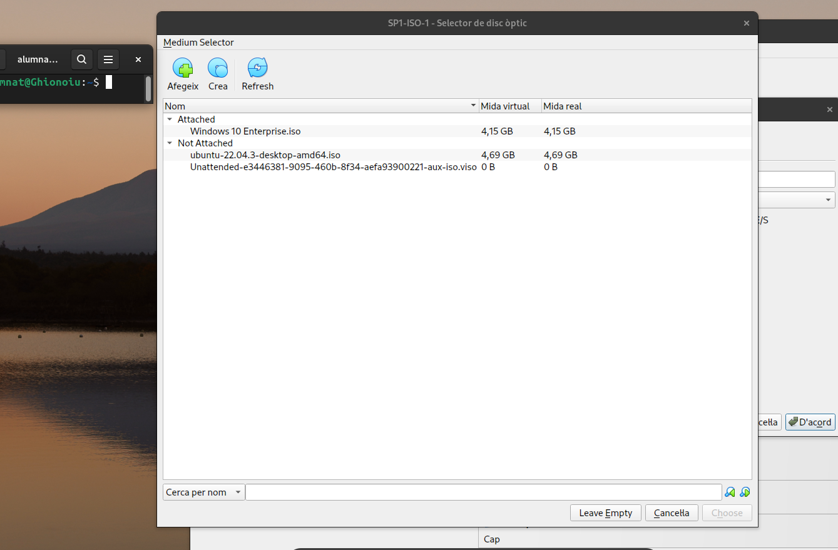
Task: Click the Cancel·la button
Action: tap(671, 513)
